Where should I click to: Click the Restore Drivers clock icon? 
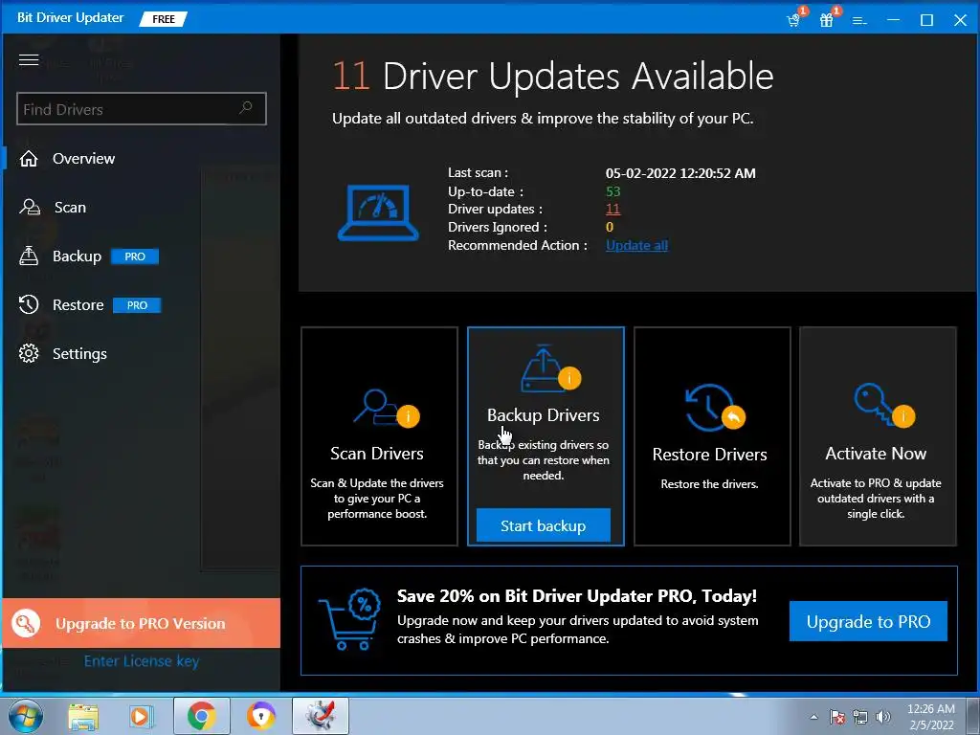tap(714, 408)
